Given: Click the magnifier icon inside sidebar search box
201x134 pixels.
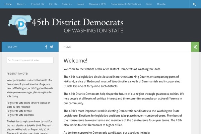Looking at the screenshot, I should point(9,60).
